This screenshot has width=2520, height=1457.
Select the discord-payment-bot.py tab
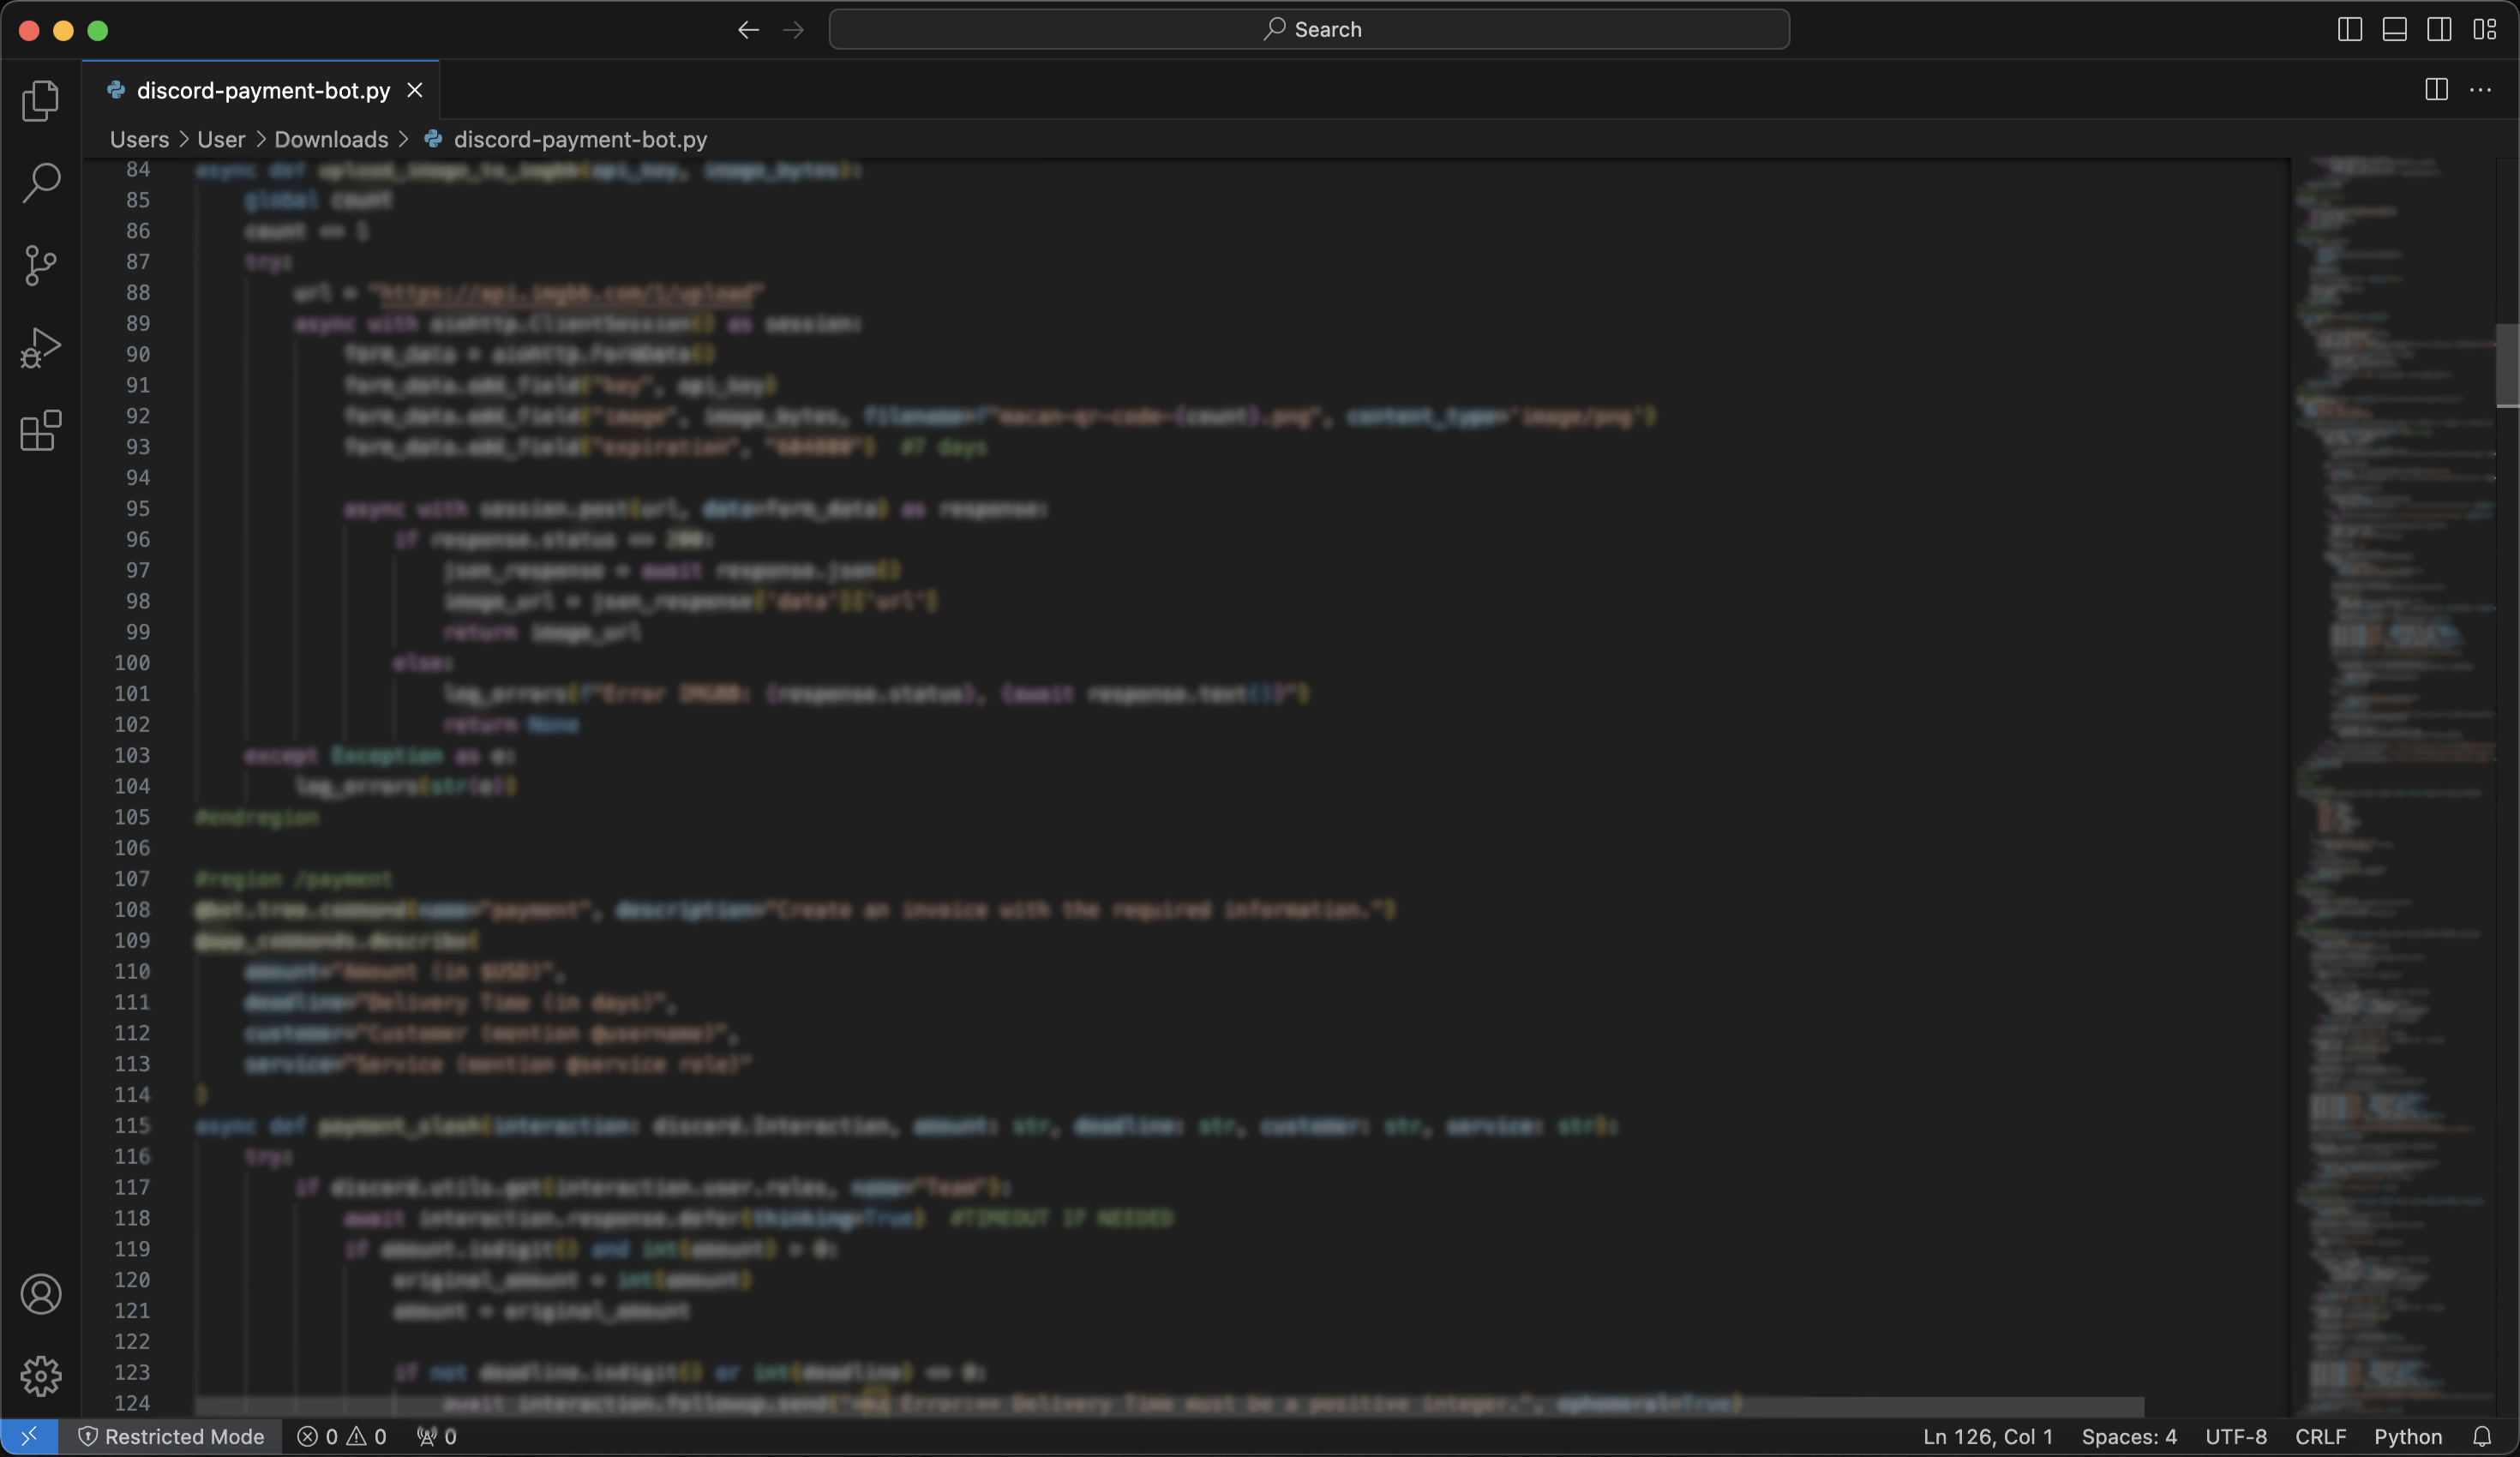pos(261,90)
